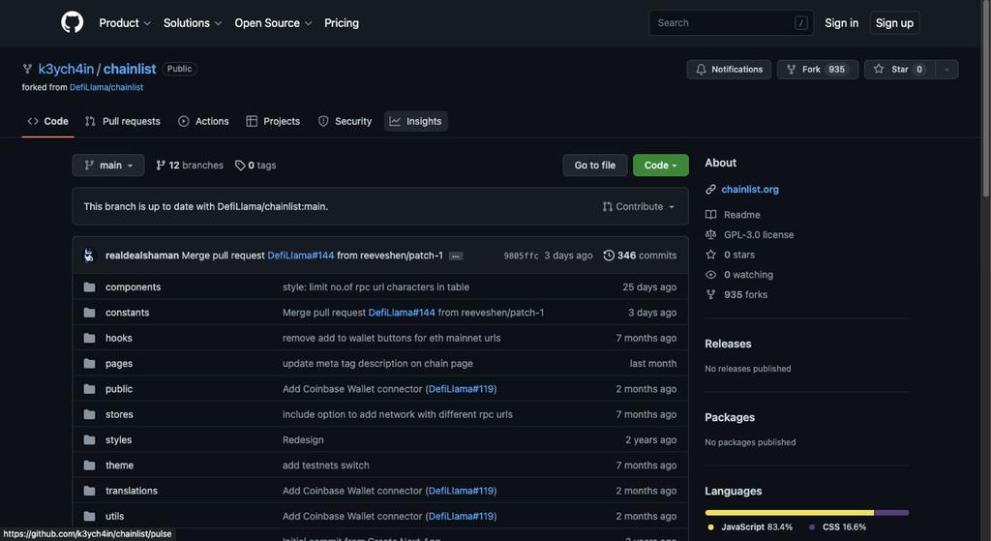Expand the commit message ellipsis button

pos(456,255)
